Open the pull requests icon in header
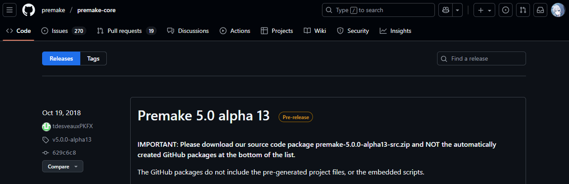 coord(523,10)
